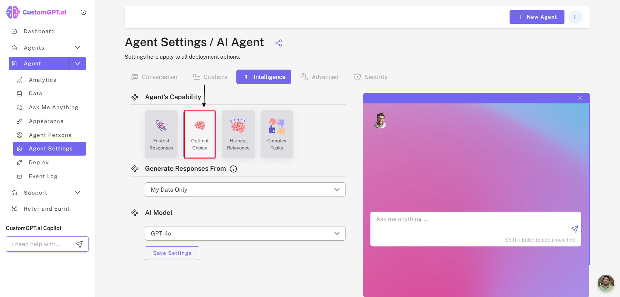Expand the Support menu chevron
The height and width of the screenshot is (297, 620).
click(x=77, y=193)
